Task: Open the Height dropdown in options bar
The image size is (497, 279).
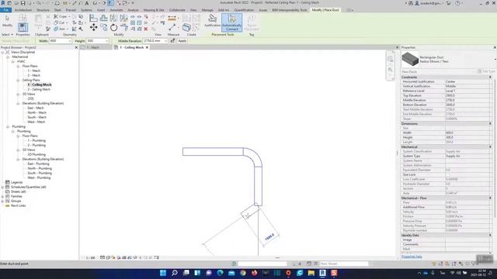Action: (x=106, y=41)
